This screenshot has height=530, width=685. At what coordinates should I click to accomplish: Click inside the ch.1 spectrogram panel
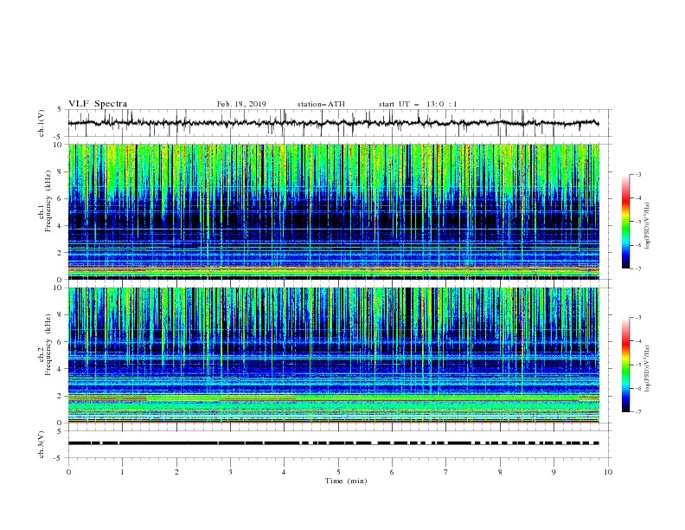point(334,211)
